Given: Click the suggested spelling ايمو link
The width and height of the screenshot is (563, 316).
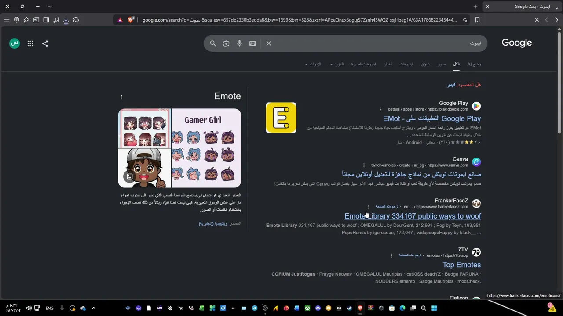Looking at the screenshot, I should pos(451,85).
